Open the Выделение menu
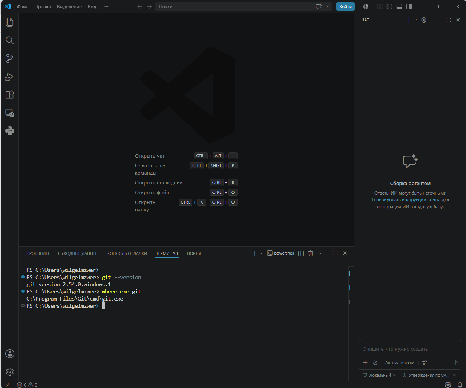Screen dimensions: 466x388 pos(69,6)
